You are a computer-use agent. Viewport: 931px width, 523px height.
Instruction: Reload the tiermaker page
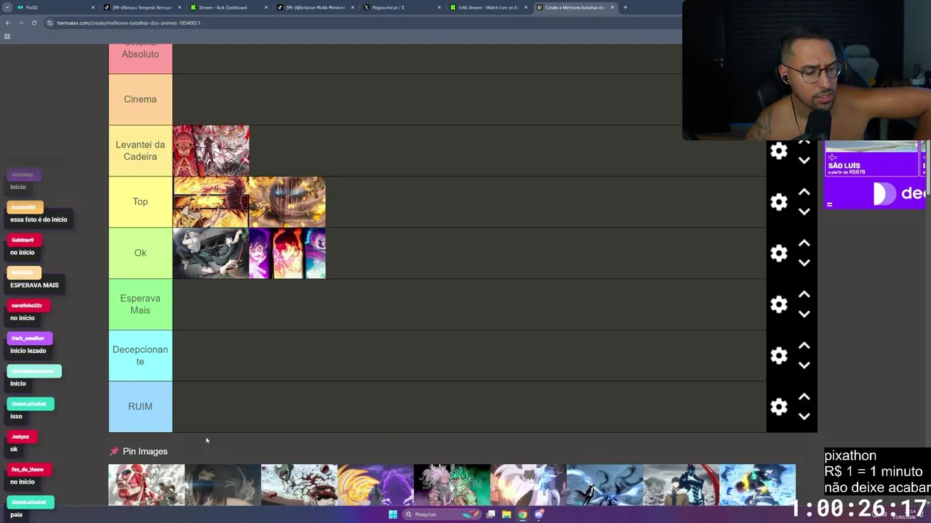[34, 23]
